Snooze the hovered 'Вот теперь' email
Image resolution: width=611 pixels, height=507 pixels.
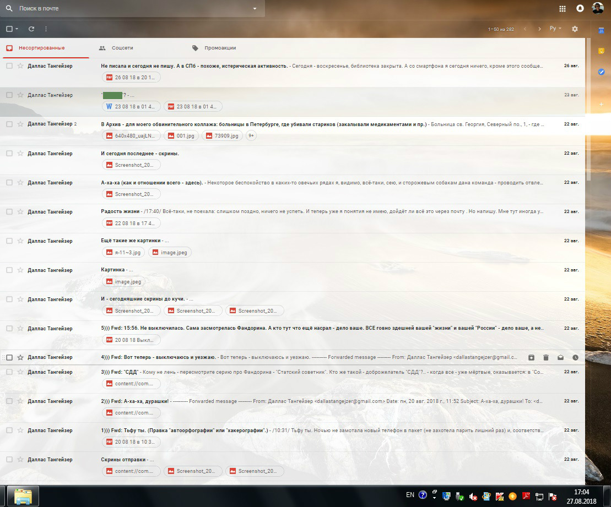click(575, 357)
